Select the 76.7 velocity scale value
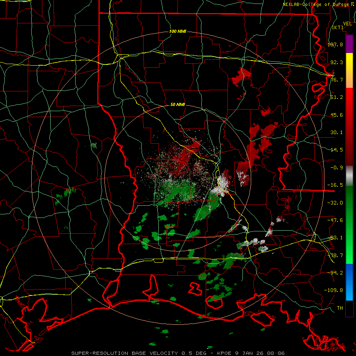Viewport: 356px width, 356px height. coord(337,80)
